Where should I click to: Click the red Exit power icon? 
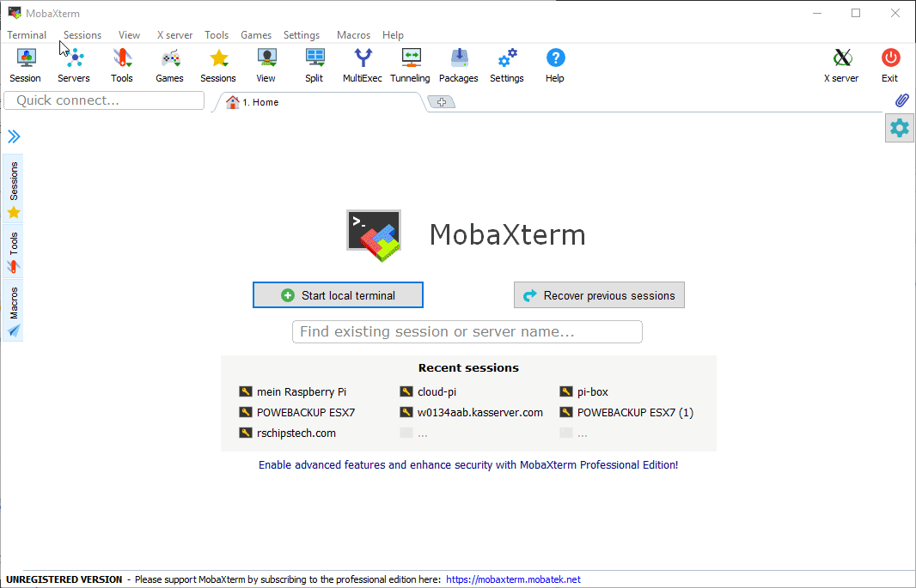click(x=890, y=65)
